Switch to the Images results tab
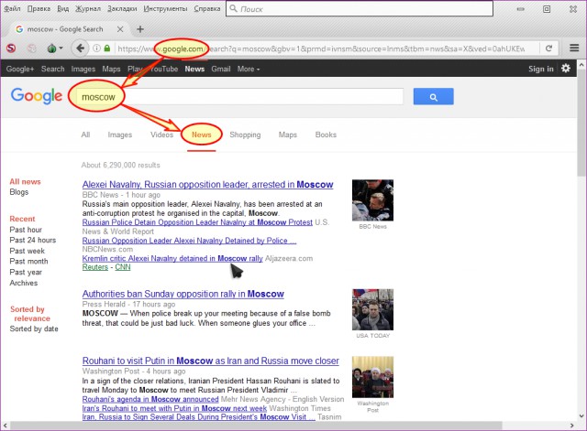 [120, 135]
